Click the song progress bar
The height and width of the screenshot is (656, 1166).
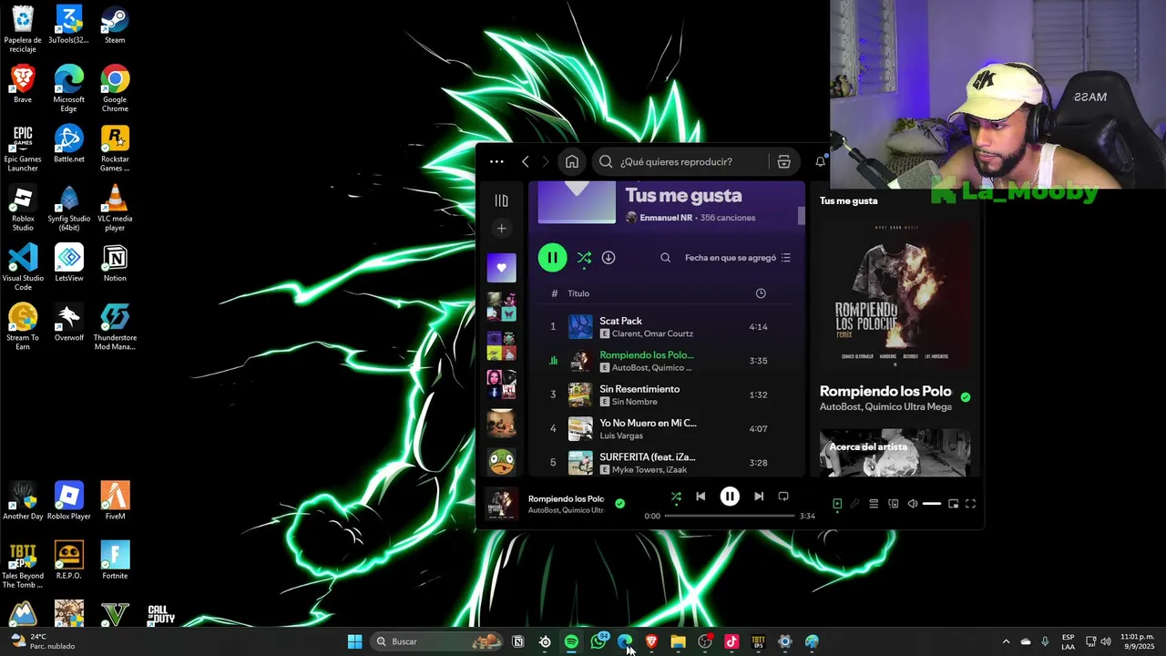730,516
